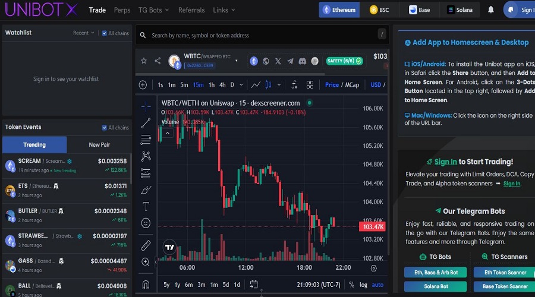Expand more time intervals dropdown
The width and height of the screenshot is (535, 297).
tap(241, 84)
